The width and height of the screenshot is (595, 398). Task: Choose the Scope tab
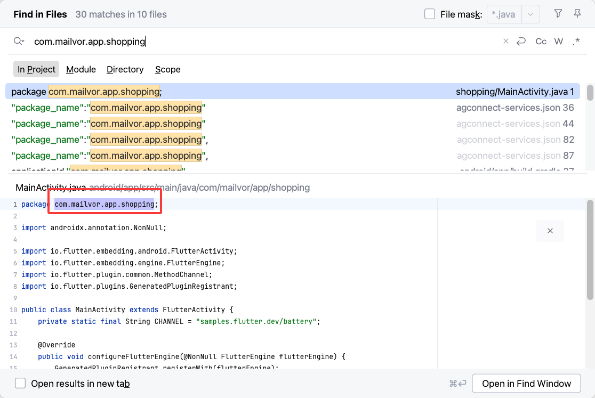pyautogui.click(x=167, y=69)
